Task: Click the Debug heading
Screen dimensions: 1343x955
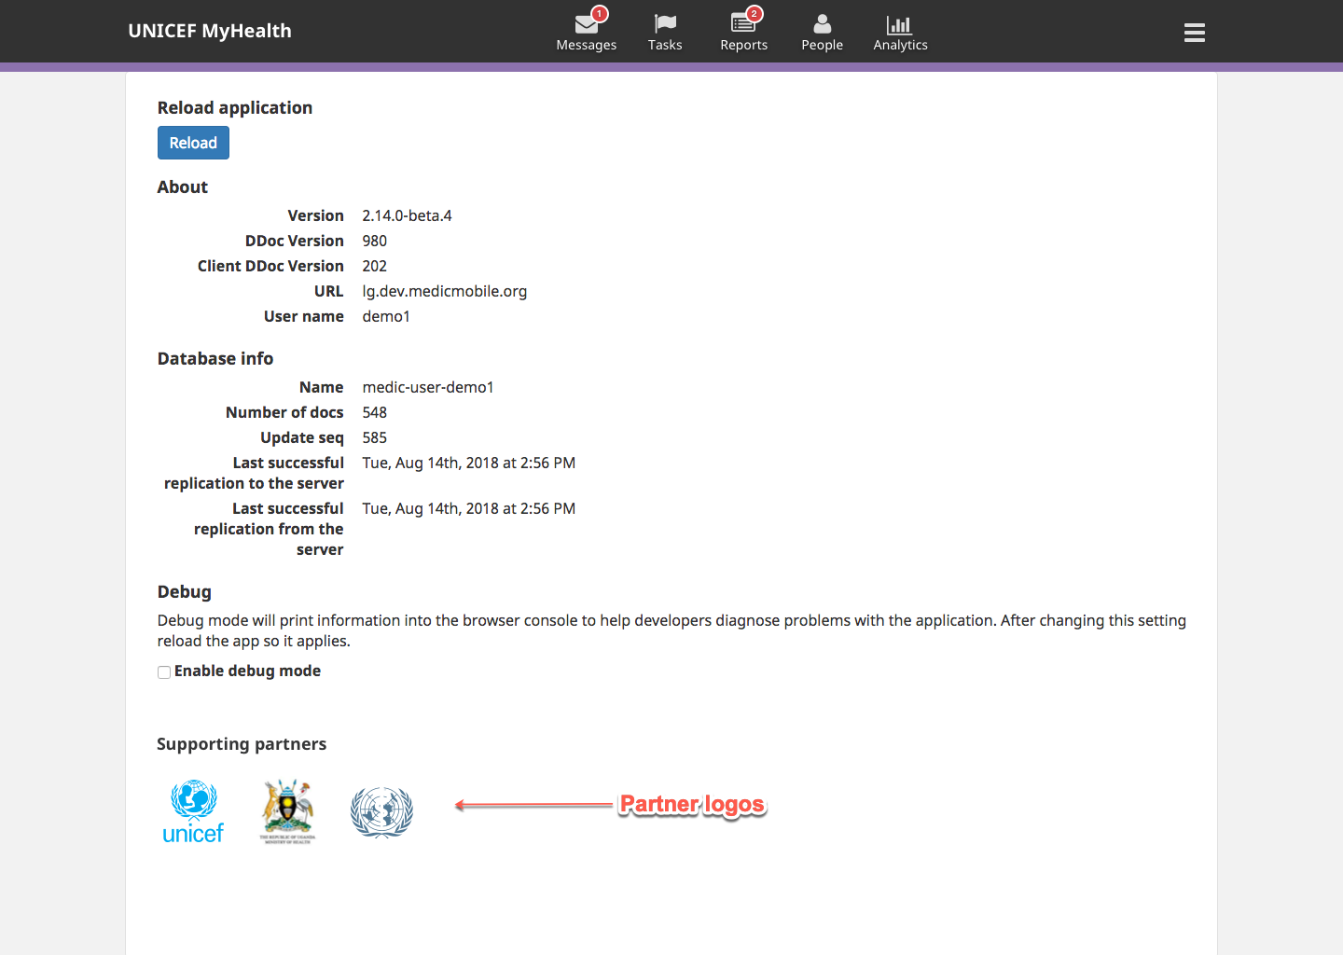Action: [x=185, y=592]
